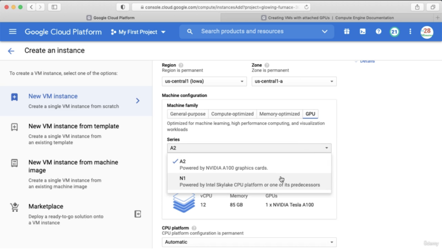
Task: Click Safari back navigation button
Action: click(x=31, y=7)
